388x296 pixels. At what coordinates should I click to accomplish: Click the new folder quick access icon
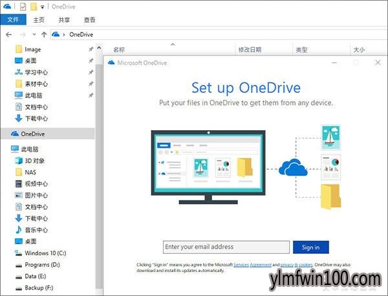(x=34, y=6)
